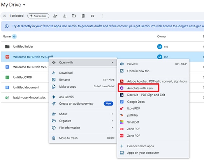This screenshot has height=162, width=204.
Task: Expand the Organize submenu
Action: click(83, 121)
